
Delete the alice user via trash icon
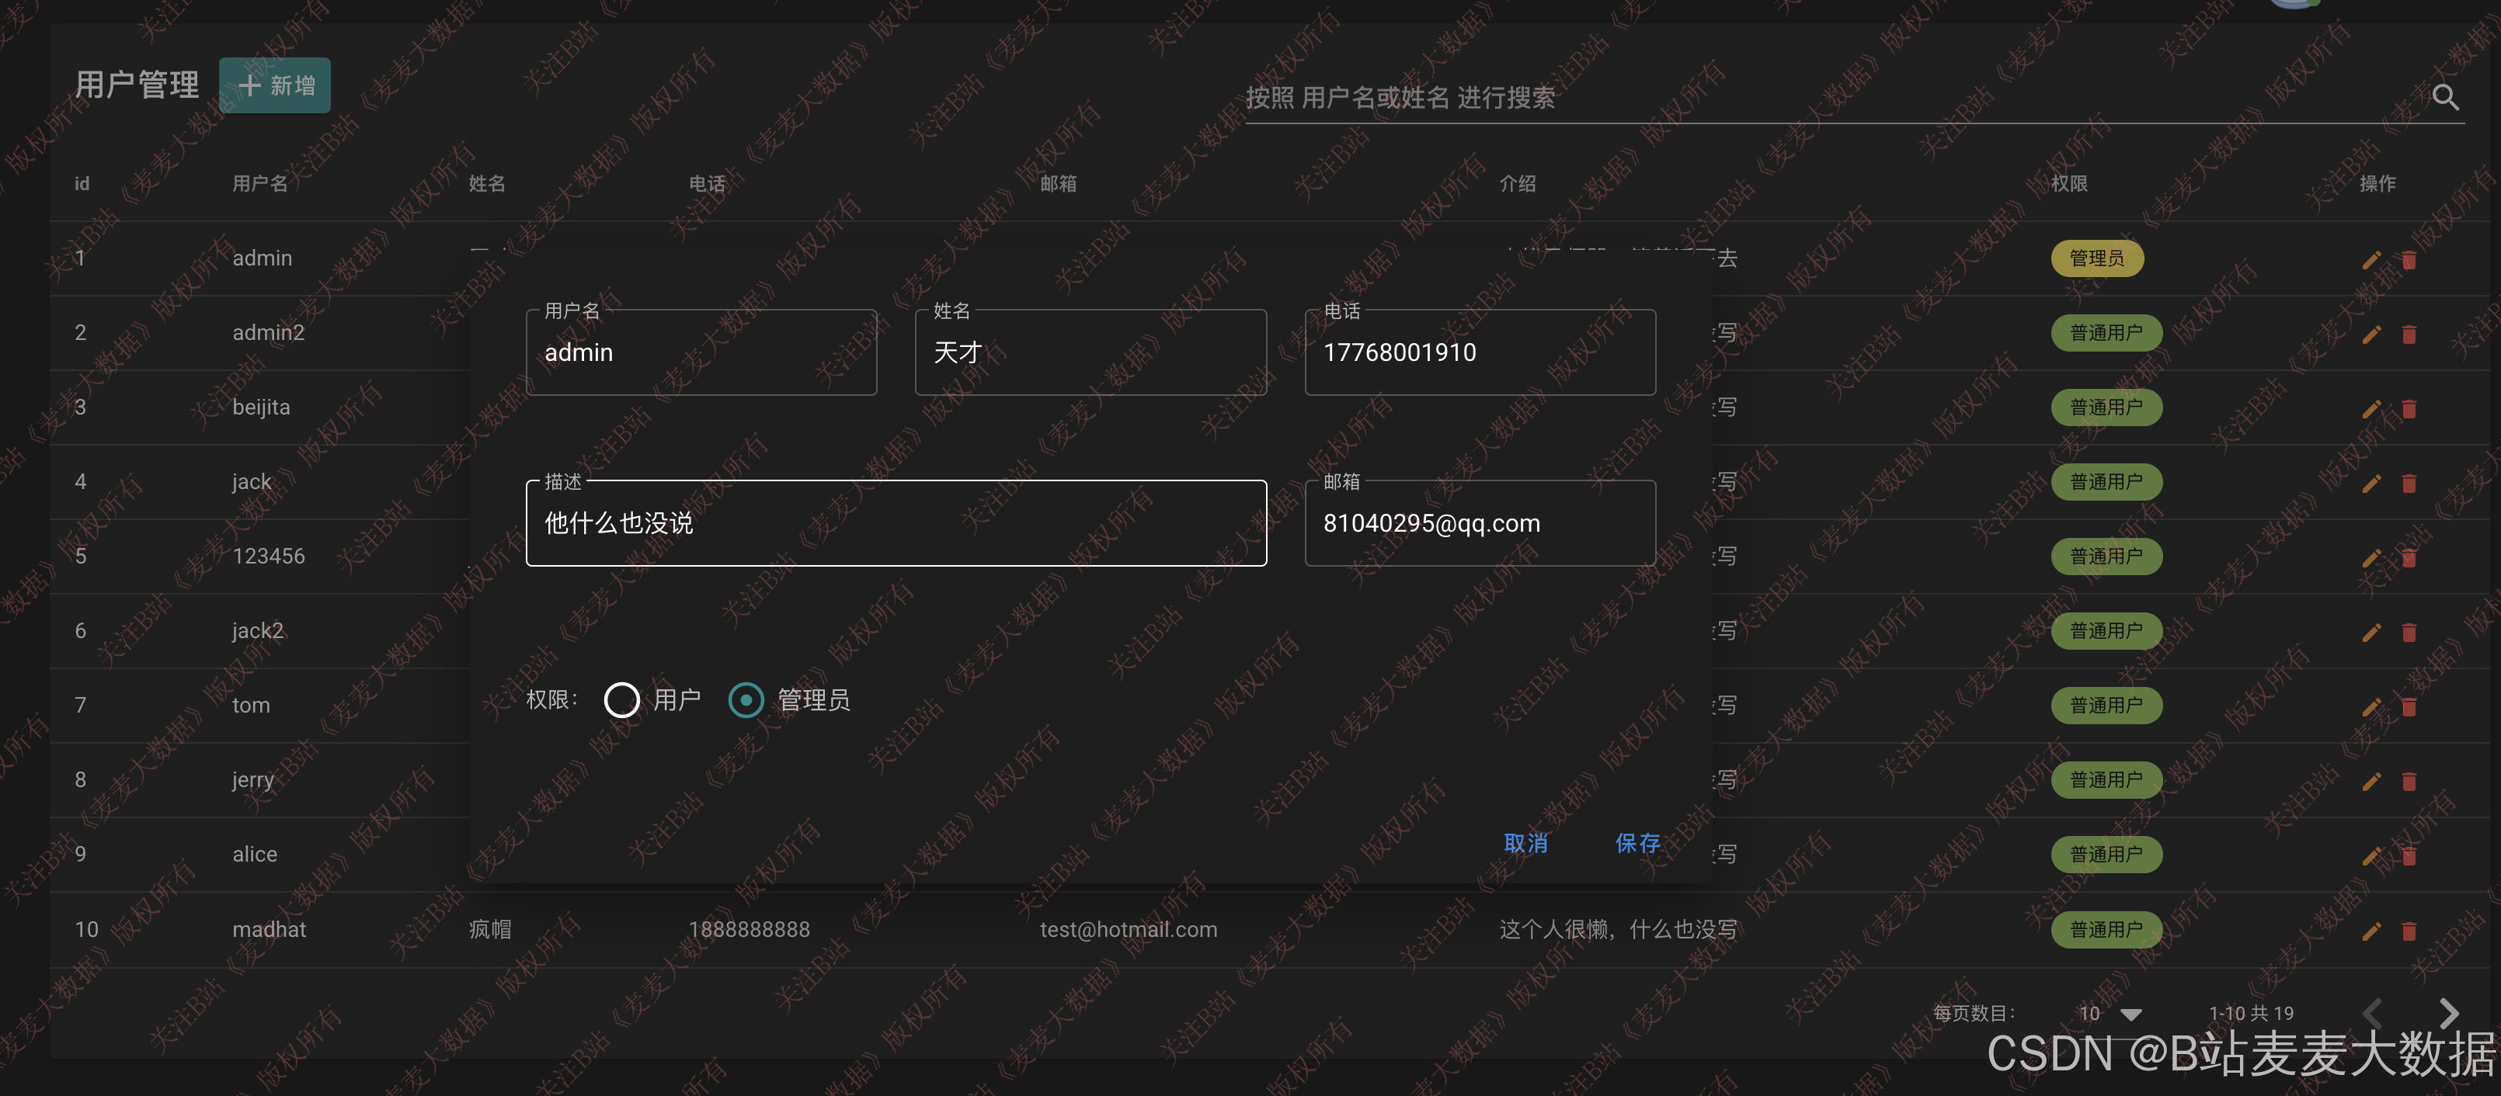(2409, 855)
